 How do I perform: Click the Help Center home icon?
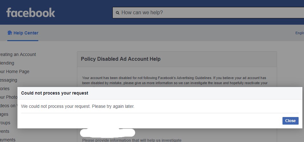(x=10, y=33)
